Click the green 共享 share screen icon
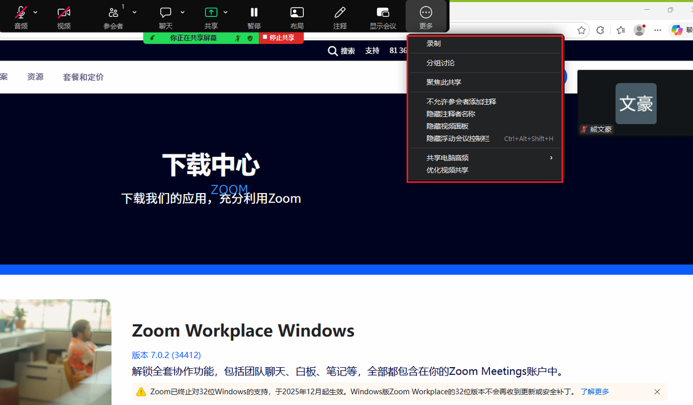Screen dimensions: 693x405 tap(211, 12)
